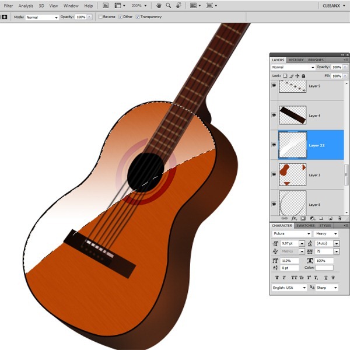Apply Small Caps text style
Image resolution: width=350 pixels, height=350 pixels.
click(302, 278)
